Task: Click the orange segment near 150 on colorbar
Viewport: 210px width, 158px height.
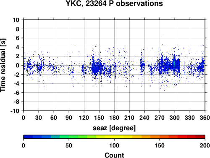Action: point(155,137)
